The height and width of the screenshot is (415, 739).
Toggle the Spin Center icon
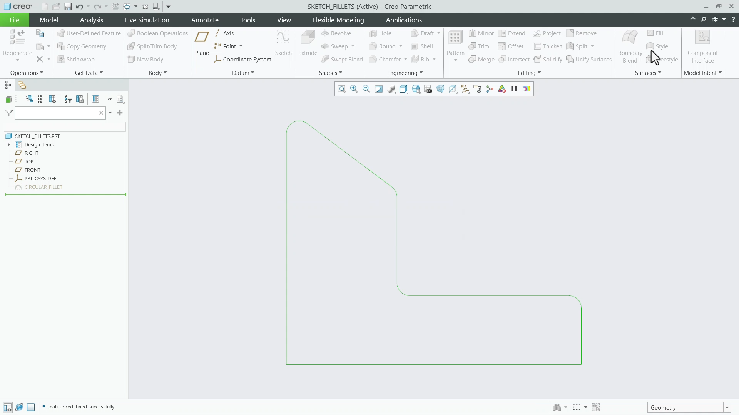click(490, 89)
